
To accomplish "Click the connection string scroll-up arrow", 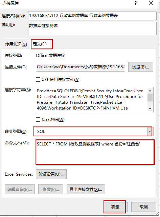I will tap(150, 91).
